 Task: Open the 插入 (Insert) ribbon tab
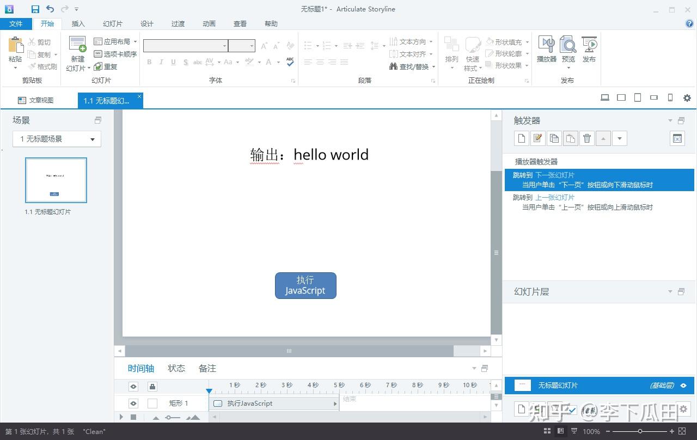point(78,23)
